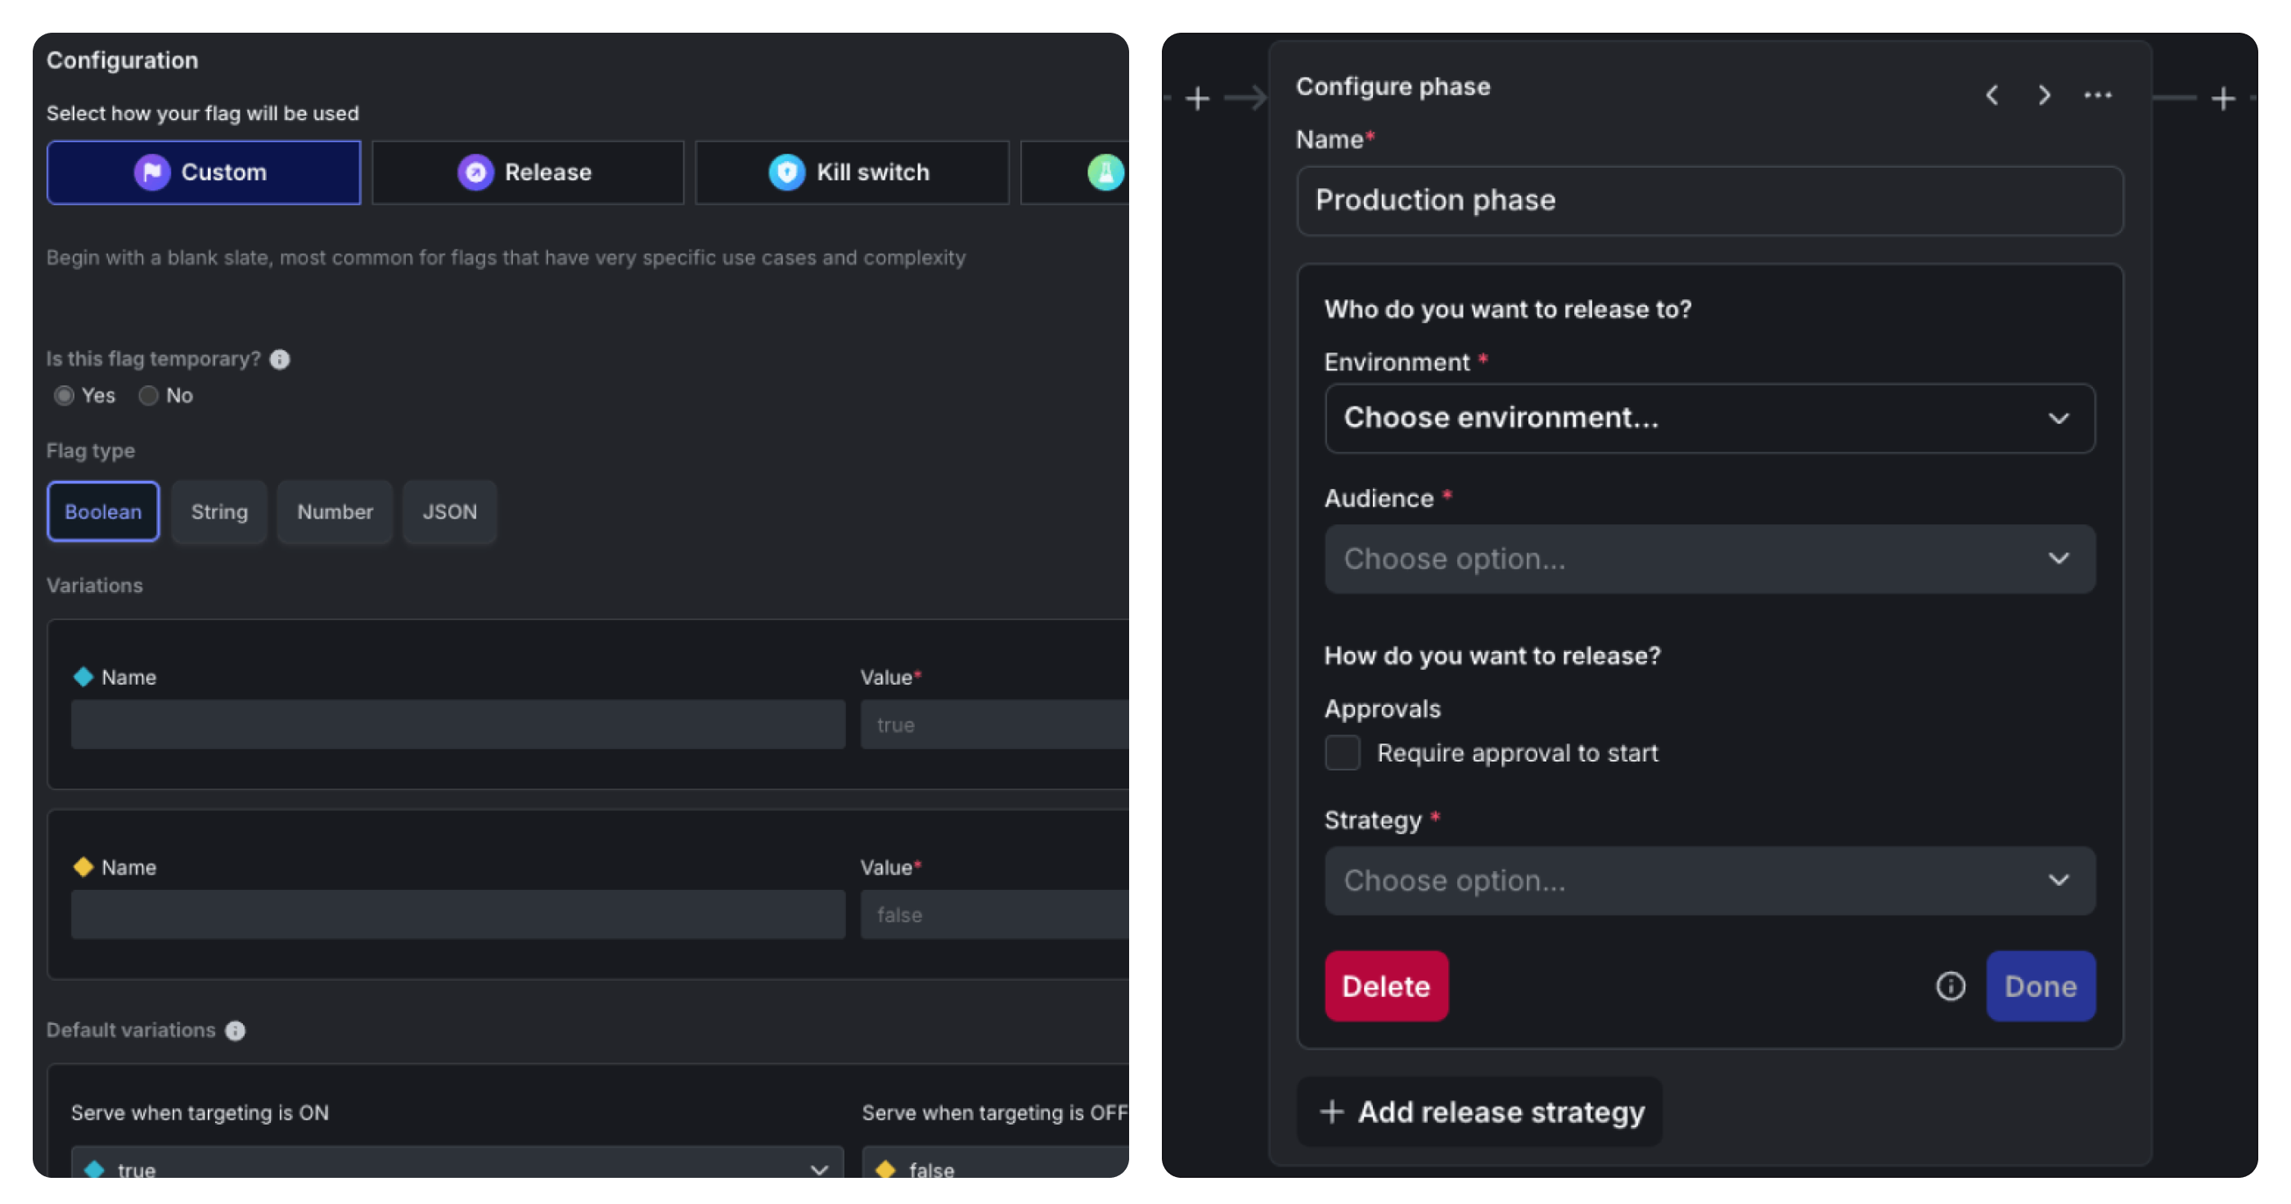This screenshot has height=1204, width=2291.
Task: Click the 'Who do you want to release to?' heading
Action: 1507,309
